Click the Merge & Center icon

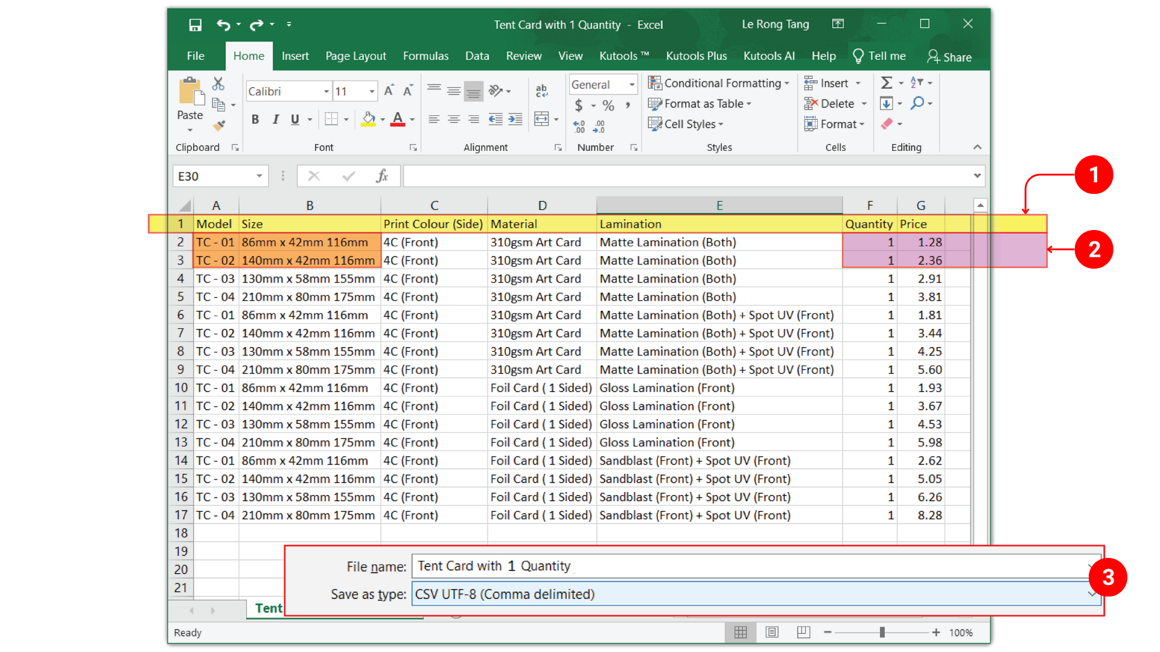tap(541, 119)
